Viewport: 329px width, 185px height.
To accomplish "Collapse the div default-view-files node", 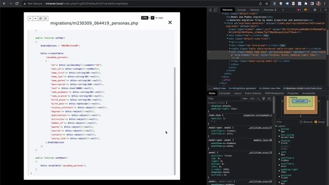I will click(228, 39).
